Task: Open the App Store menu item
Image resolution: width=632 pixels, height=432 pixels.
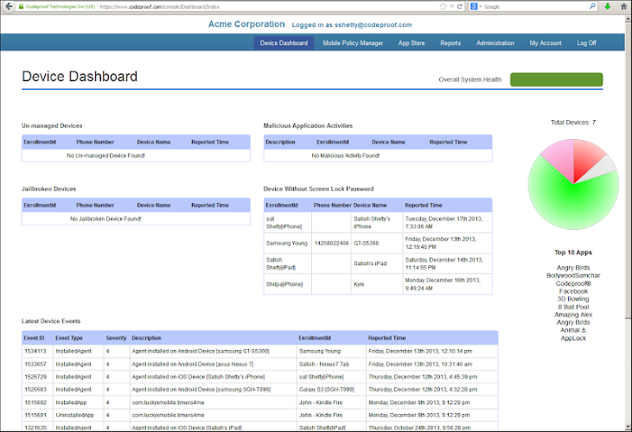Action: click(412, 42)
